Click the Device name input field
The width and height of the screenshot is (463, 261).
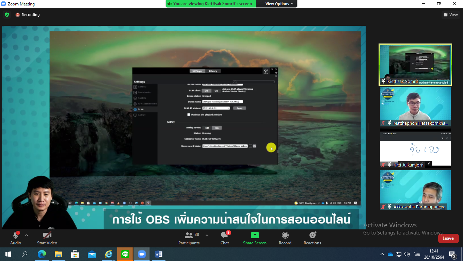coord(222,102)
